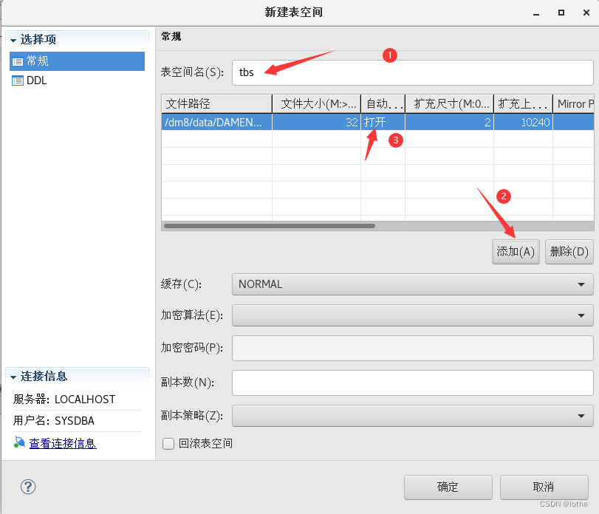Open the 副本策略 dropdown
Viewport: 599px width, 514px height.
(412, 416)
